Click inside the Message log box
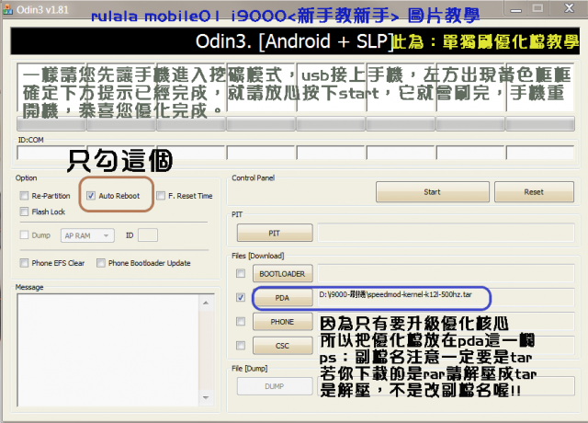Viewport: 588px width, 423px height. [108, 350]
